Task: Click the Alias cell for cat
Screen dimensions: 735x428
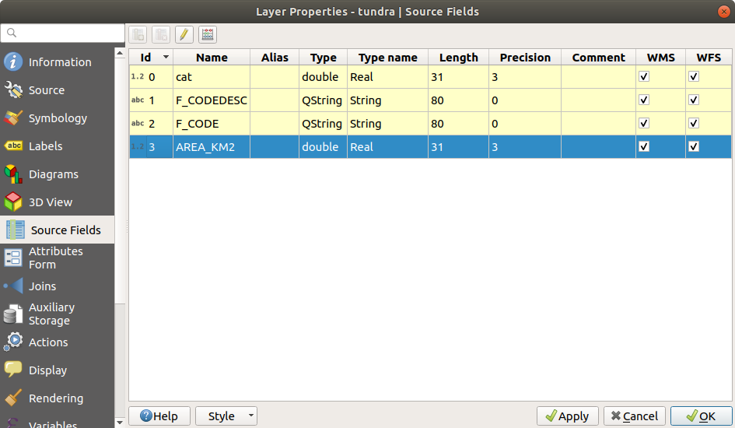Action: pyautogui.click(x=275, y=76)
